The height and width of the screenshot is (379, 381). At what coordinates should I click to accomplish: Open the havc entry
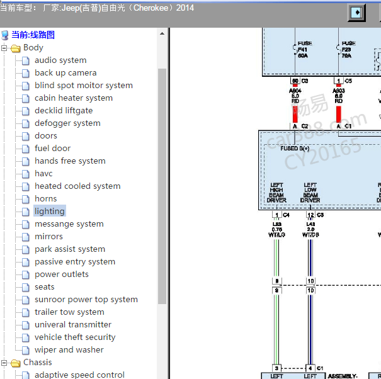tap(43, 174)
